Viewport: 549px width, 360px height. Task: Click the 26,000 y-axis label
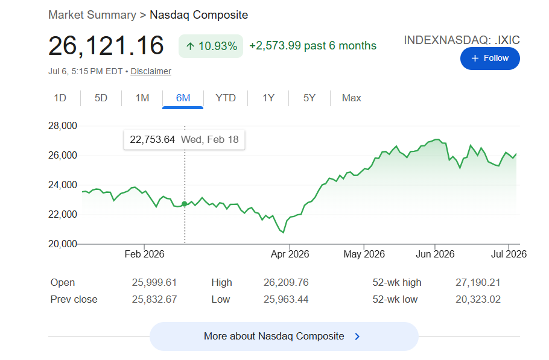click(x=63, y=156)
